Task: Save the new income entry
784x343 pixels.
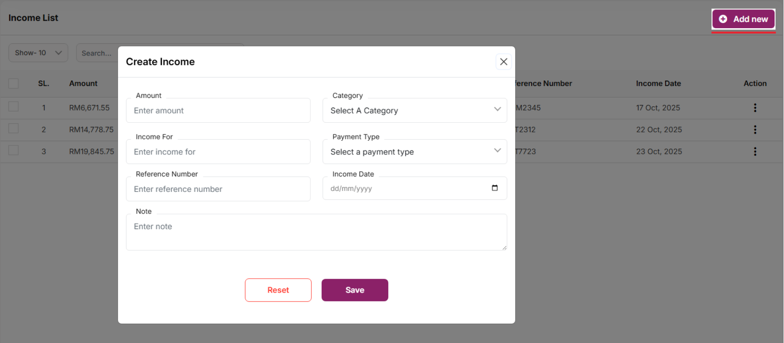Action: pyautogui.click(x=354, y=290)
